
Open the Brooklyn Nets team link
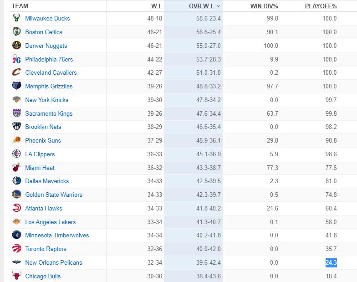[x=43, y=127]
